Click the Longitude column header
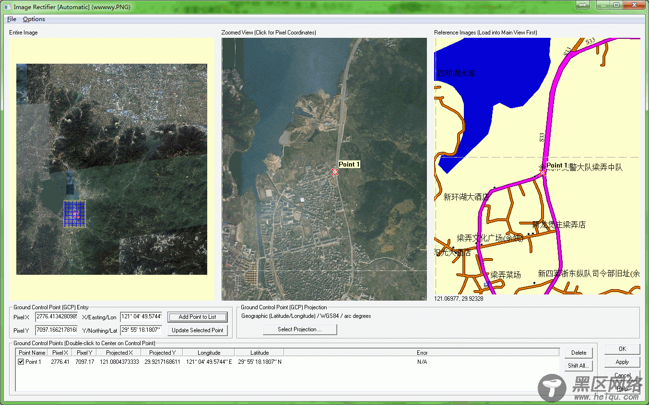The width and height of the screenshot is (649, 405). point(209,353)
